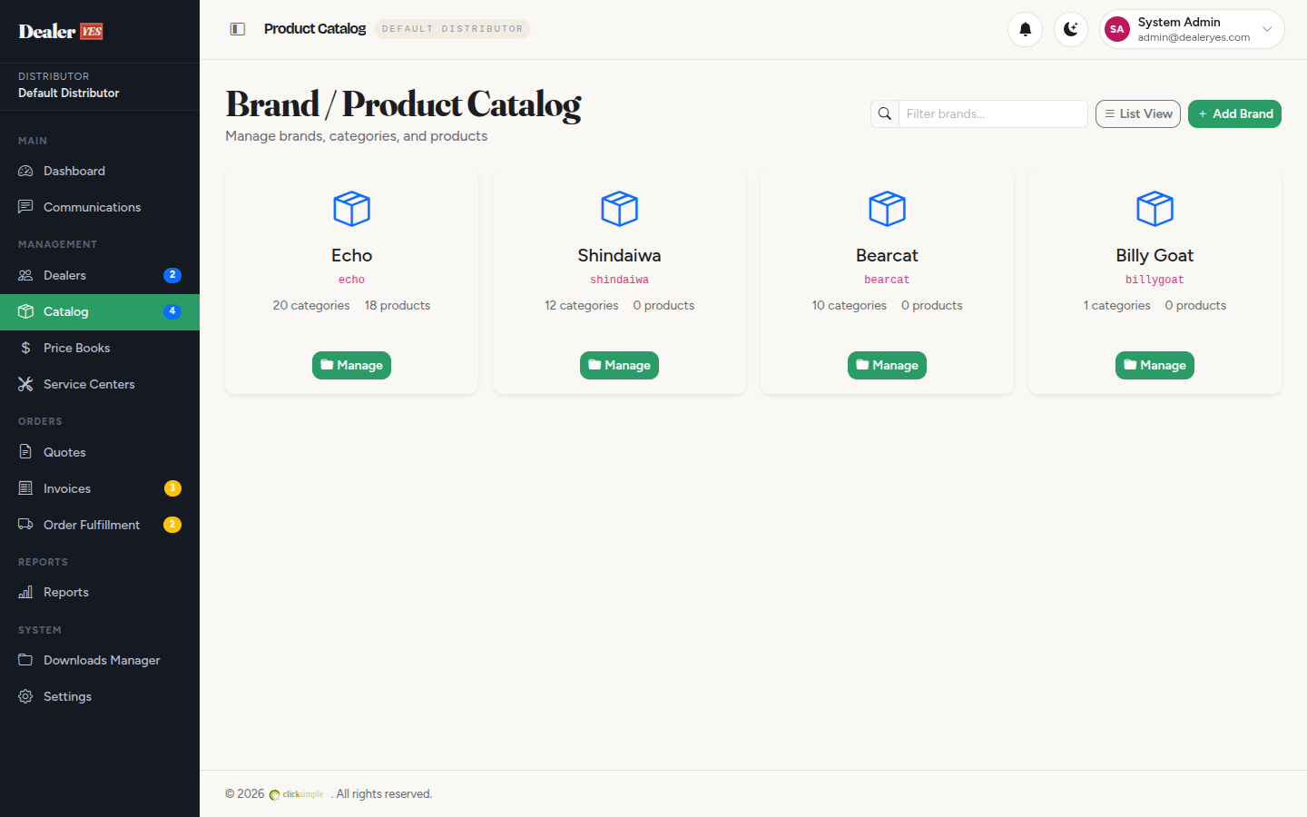Click the Billy Goat brand box icon
Screen dimensions: 1307x817
pyautogui.click(x=1155, y=209)
